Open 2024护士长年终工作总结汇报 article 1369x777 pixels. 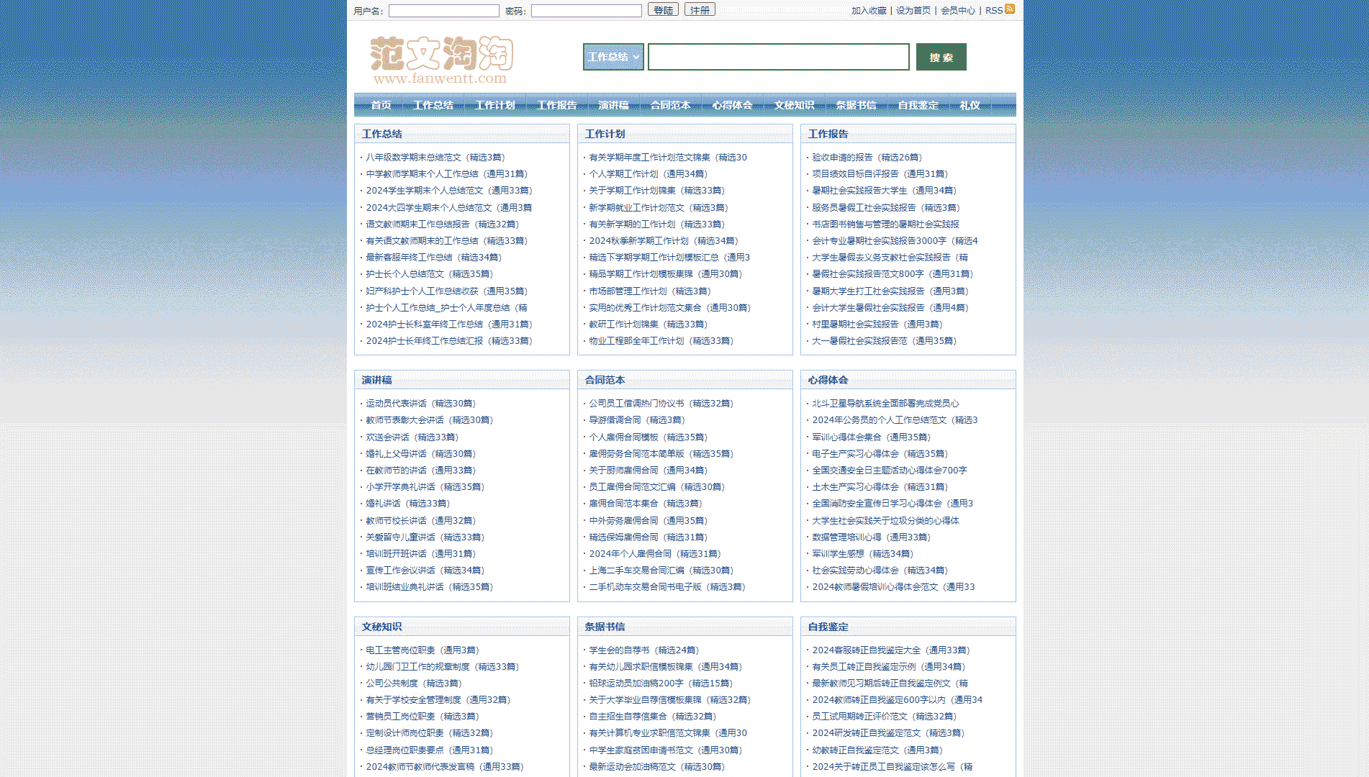449,341
